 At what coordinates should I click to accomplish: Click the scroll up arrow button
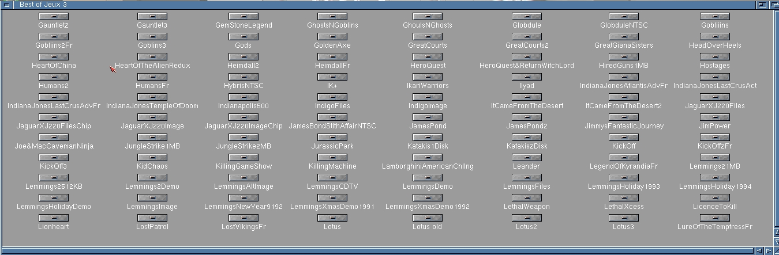(776, 233)
